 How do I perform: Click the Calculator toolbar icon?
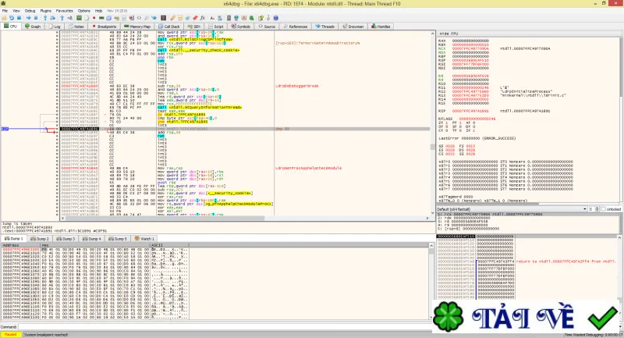[x=229, y=18]
